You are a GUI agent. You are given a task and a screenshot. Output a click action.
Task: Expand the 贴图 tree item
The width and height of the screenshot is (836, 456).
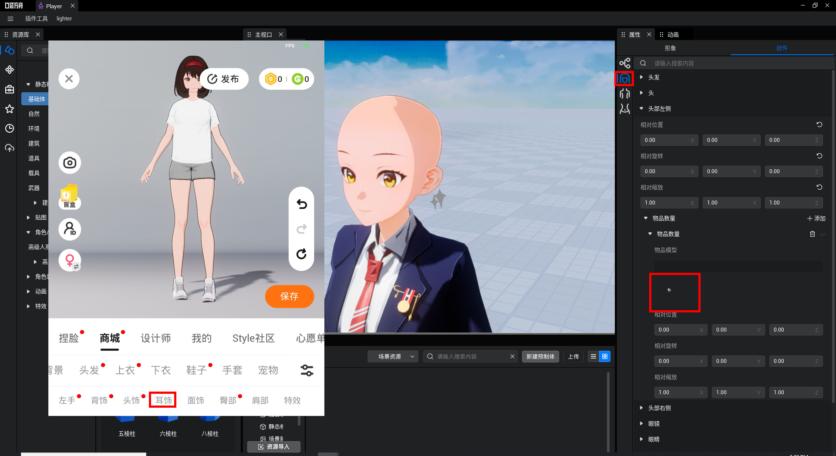[28, 218]
